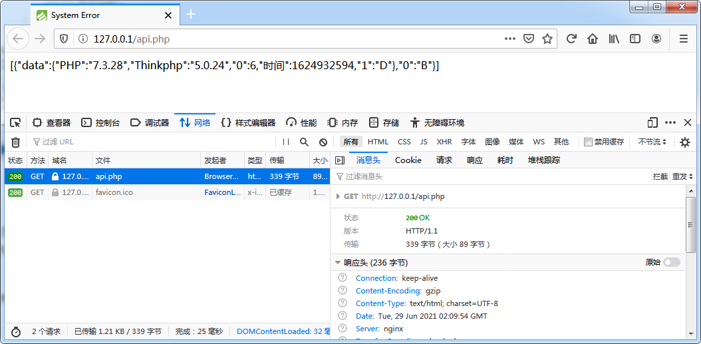The height and width of the screenshot is (344, 701).
Task: Open the 性能 performance tab
Action: tap(302, 122)
